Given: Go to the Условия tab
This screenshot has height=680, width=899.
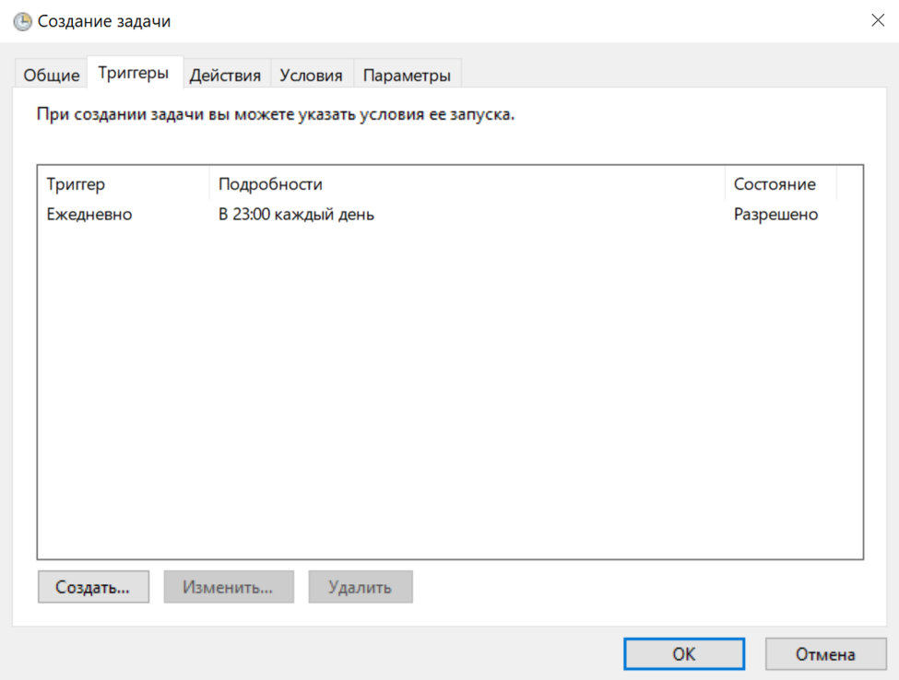Looking at the screenshot, I should pyautogui.click(x=312, y=76).
